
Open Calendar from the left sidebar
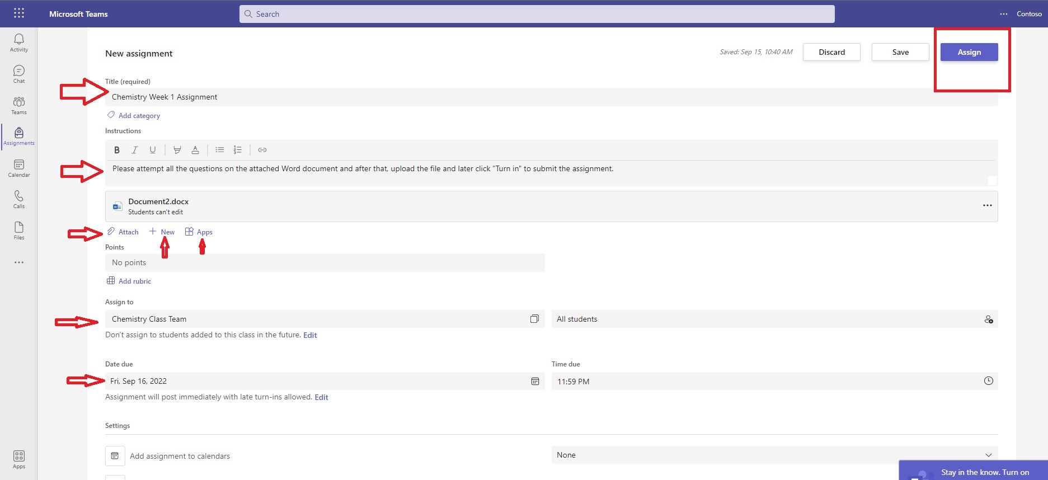coord(19,168)
